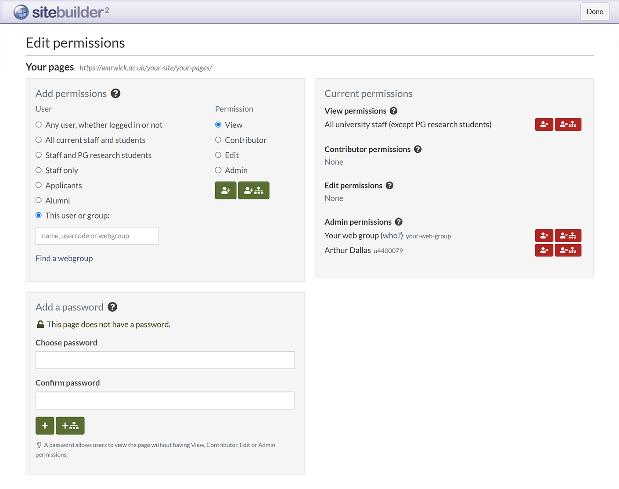Remove view permission for university staff
The width and height of the screenshot is (619, 489).
pyautogui.click(x=544, y=124)
